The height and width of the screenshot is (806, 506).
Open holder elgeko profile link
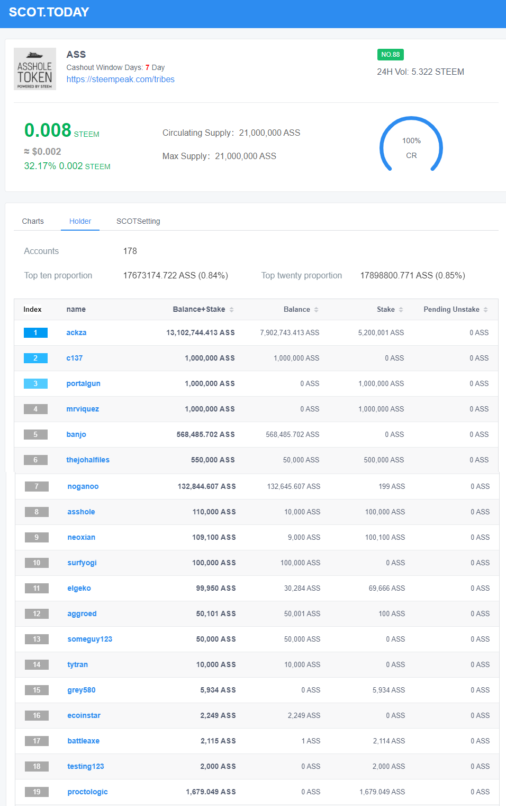coord(79,588)
